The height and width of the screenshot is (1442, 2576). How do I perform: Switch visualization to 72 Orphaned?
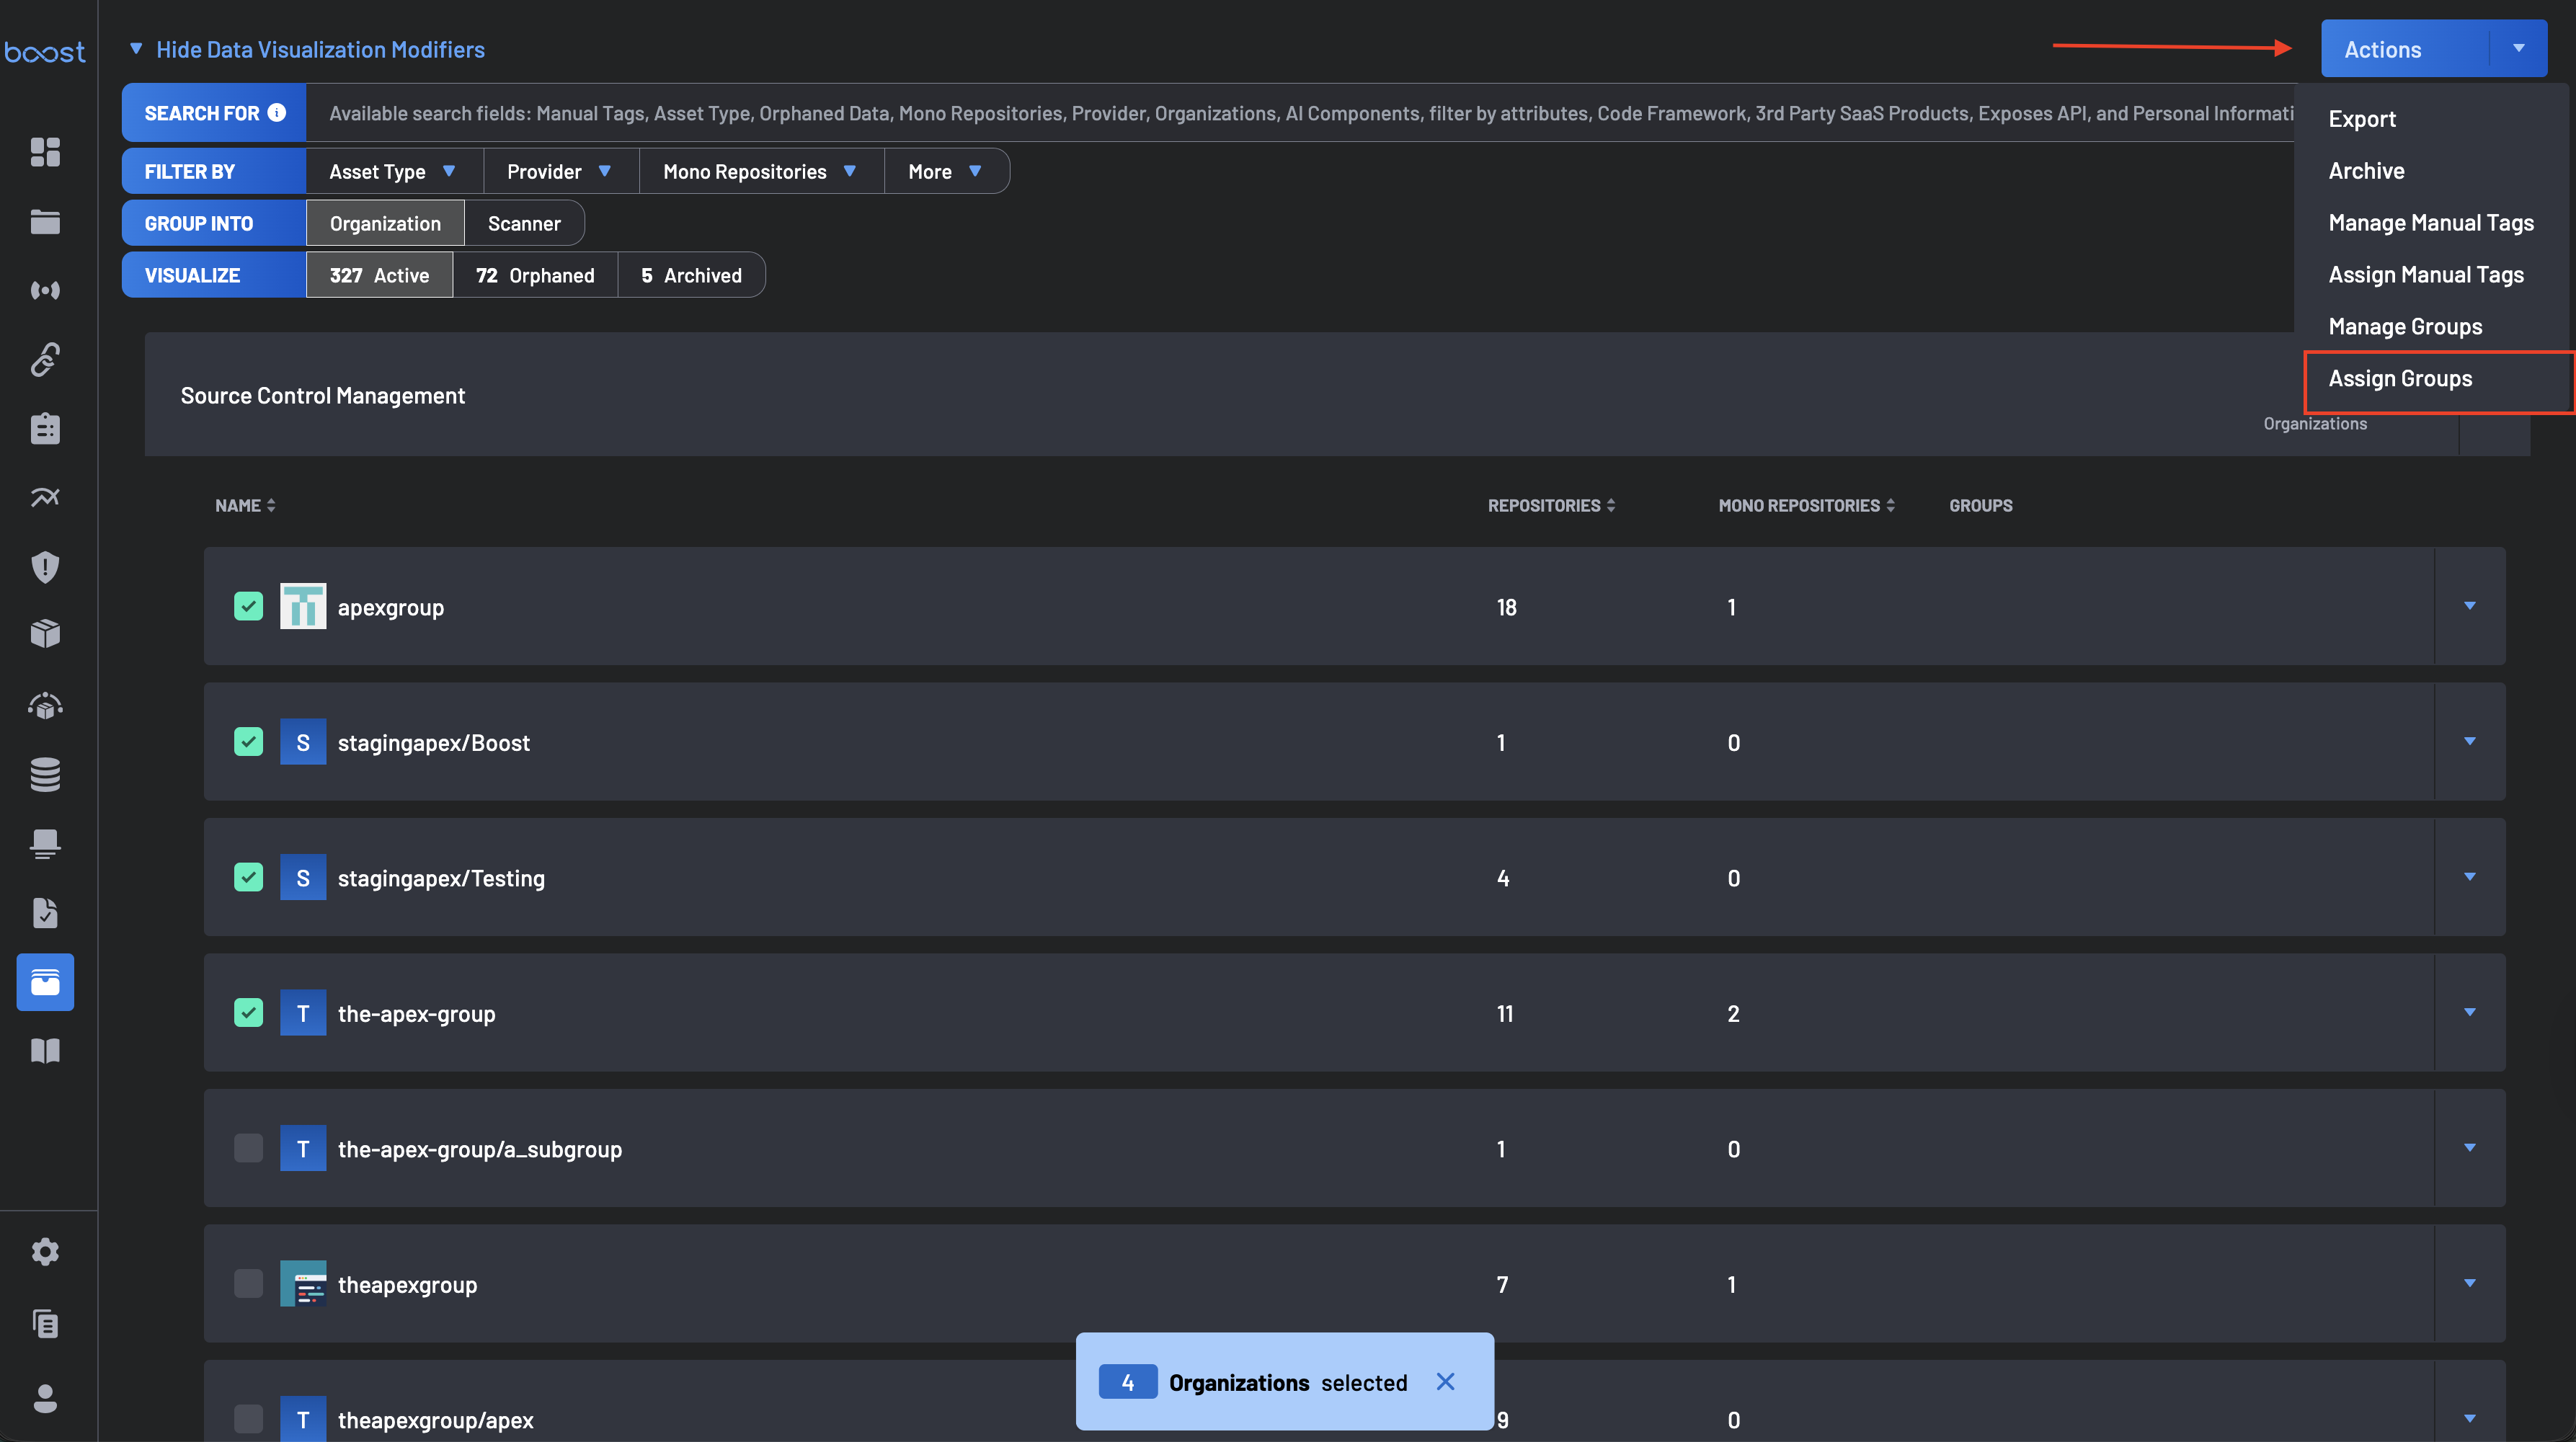point(535,275)
